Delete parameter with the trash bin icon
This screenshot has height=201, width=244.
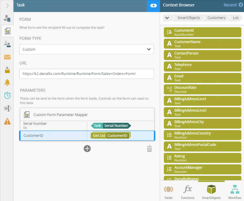[149, 149]
